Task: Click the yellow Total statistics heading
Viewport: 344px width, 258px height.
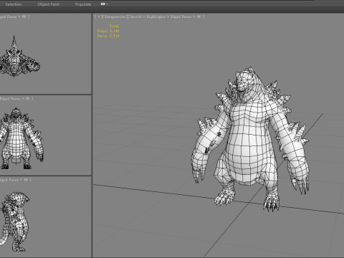Action: (x=114, y=26)
